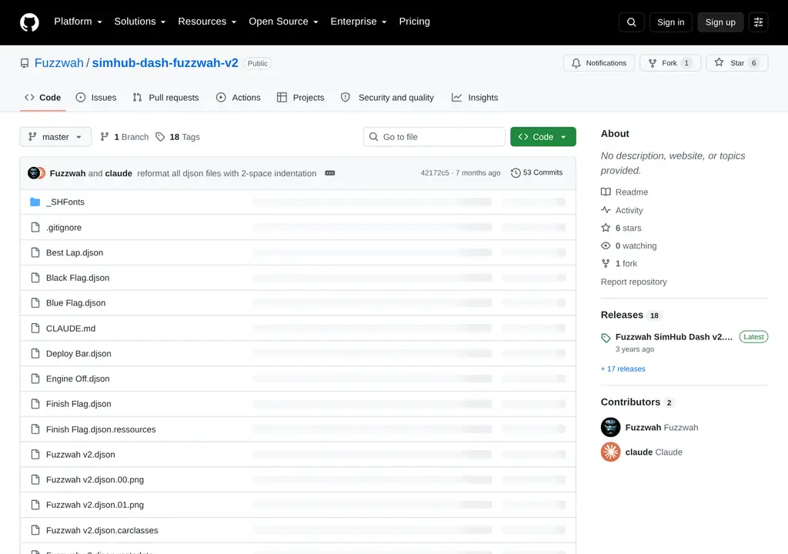Open the Finish Flag.djson file
Image resolution: width=788 pixels, height=554 pixels.
[78, 404]
